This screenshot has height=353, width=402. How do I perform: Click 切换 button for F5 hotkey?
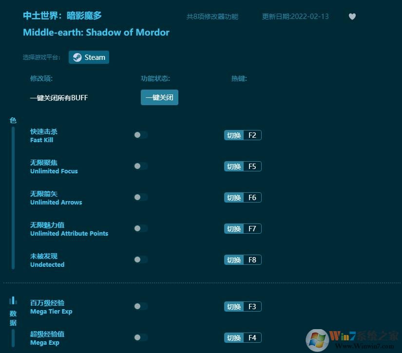pos(234,167)
